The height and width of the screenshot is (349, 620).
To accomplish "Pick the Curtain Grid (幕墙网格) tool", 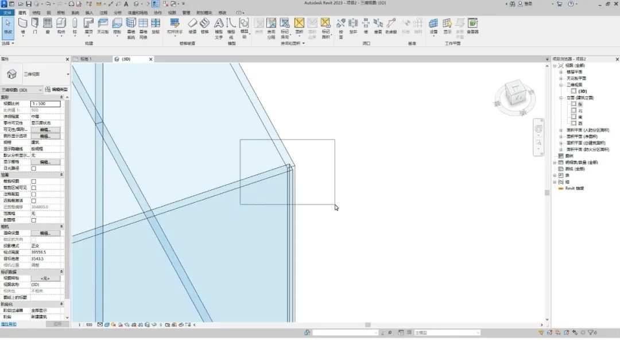I will [143, 29].
